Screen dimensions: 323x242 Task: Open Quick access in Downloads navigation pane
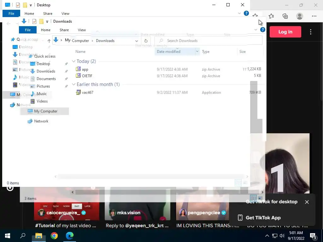tap(45, 56)
